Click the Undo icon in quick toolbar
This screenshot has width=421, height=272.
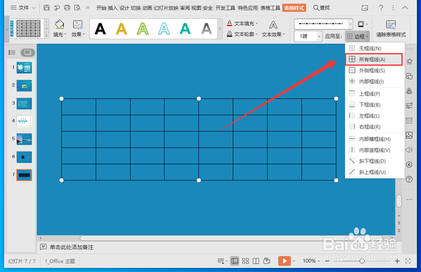tap(56, 7)
